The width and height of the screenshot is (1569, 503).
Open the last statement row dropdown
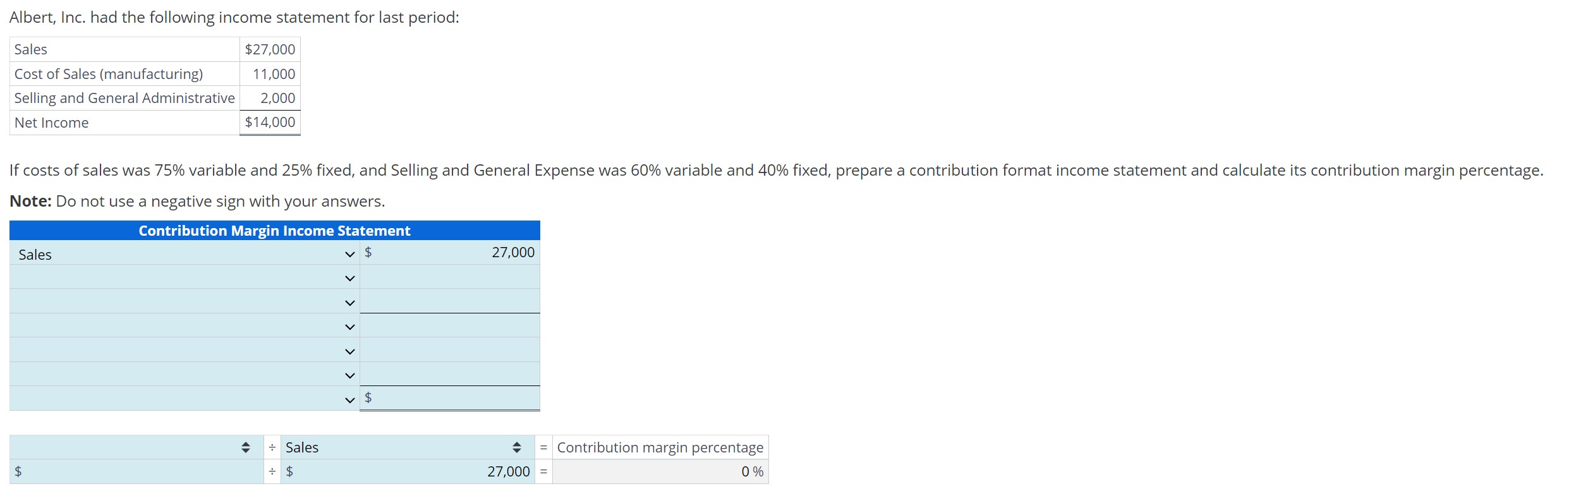tap(349, 398)
